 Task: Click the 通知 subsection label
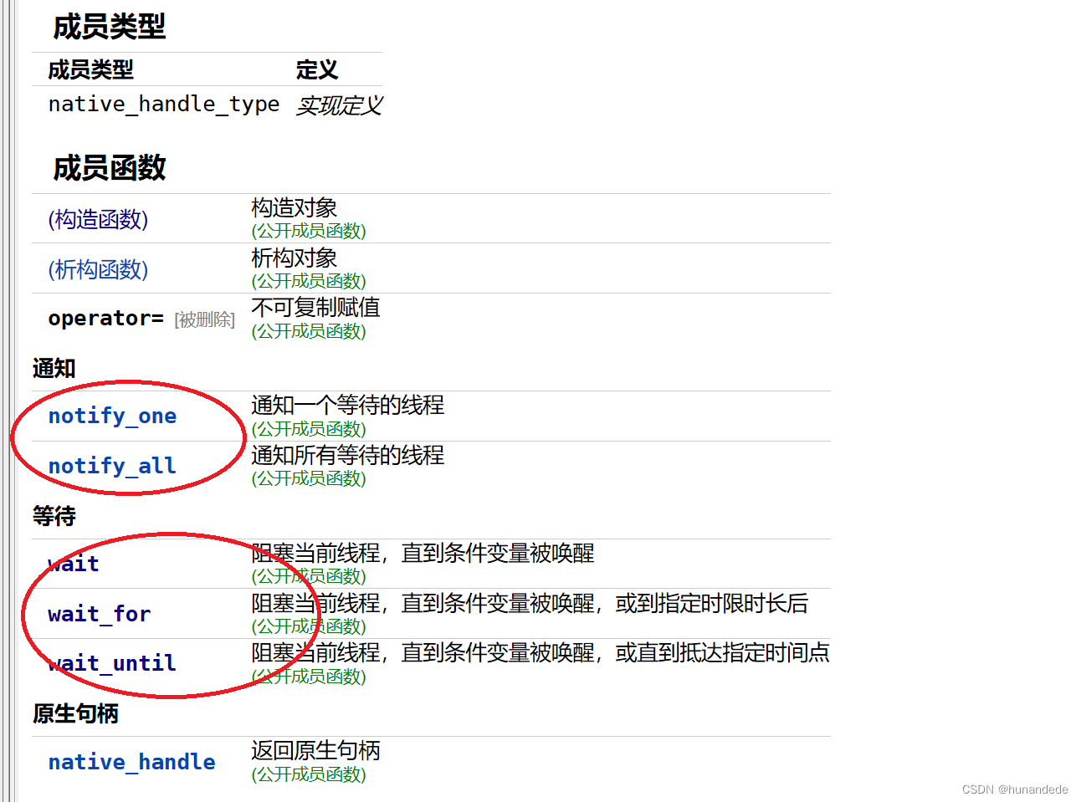tap(54, 368)
